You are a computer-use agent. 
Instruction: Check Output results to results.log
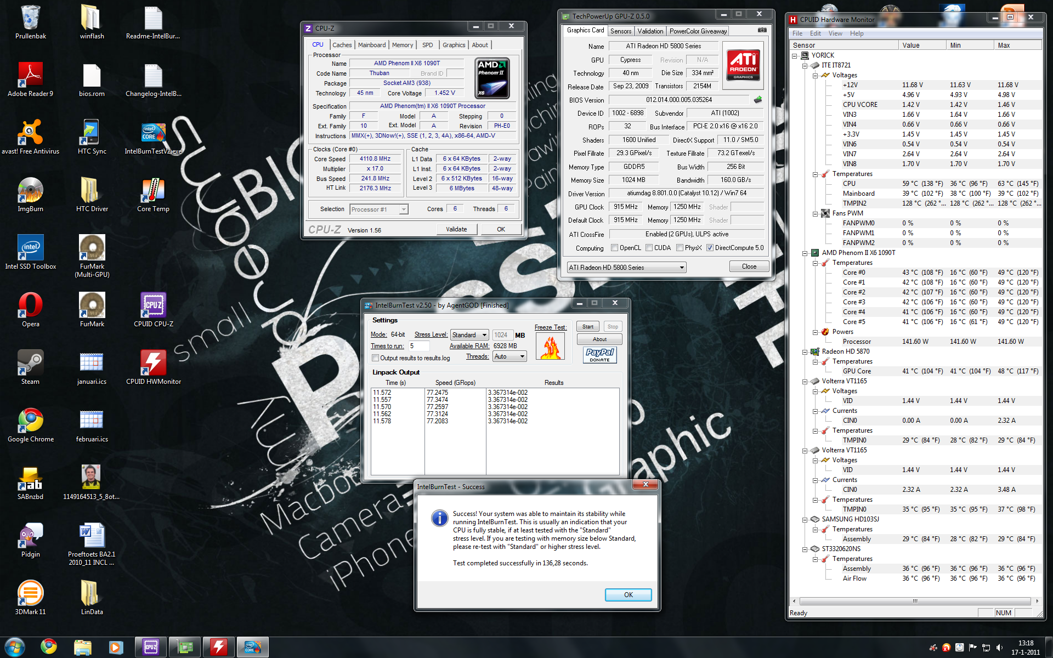pyautogui.click(x=376, y=358)
